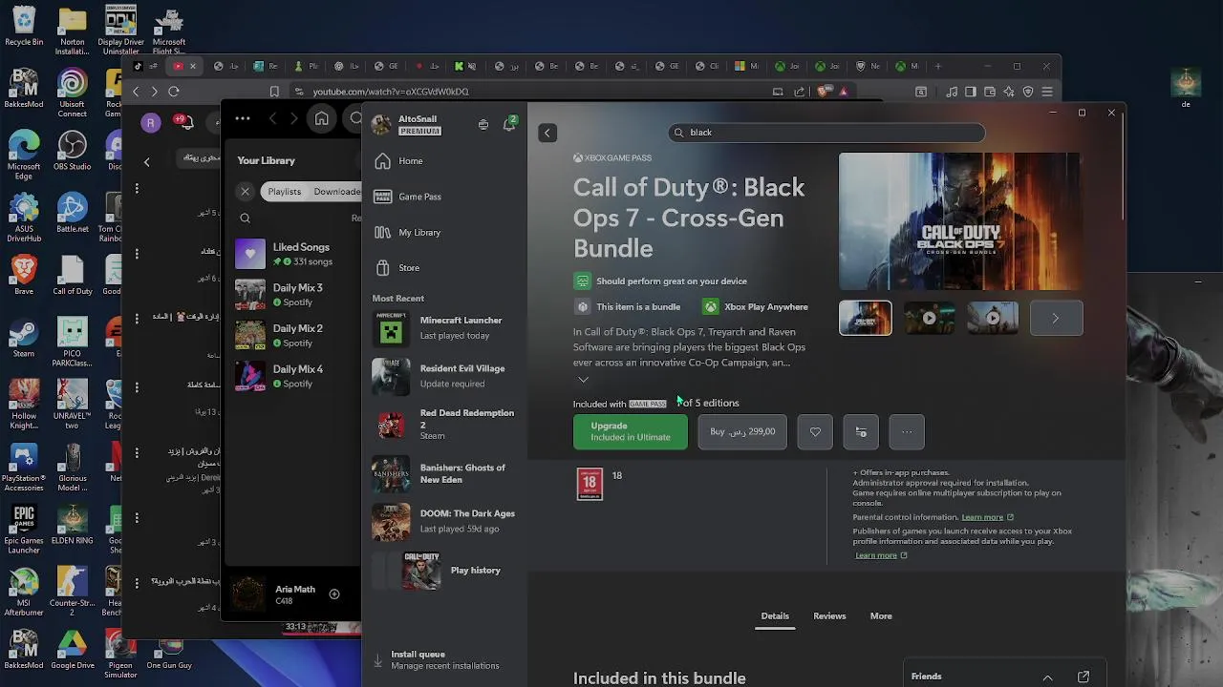The width and height of the screenshot is (1223, 687).
Task: Open Minecraft Launcher in Most Recent
Action: [444, 328]
